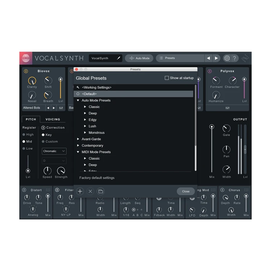The height and width of the screenshot is (271, 271).
Task: Adjust the Polyvox Lvl slider
Action: (244, 89)
